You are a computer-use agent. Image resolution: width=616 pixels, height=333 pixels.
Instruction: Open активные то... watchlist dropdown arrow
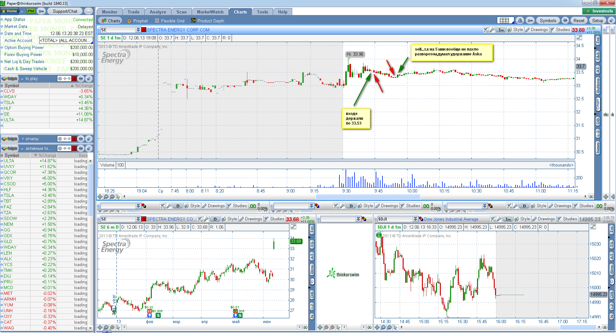tap(22, 149)
